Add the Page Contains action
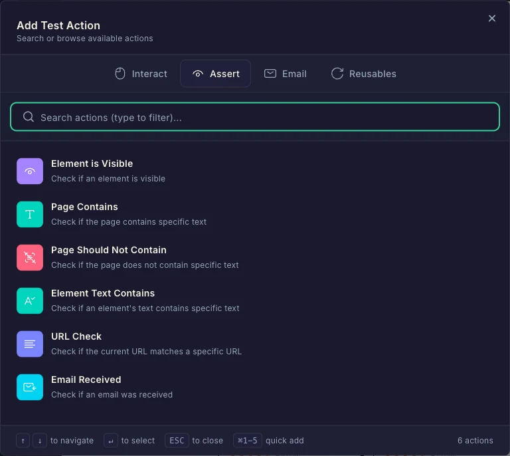This screenshot has height=456, width=510. [x=255, y=214]
